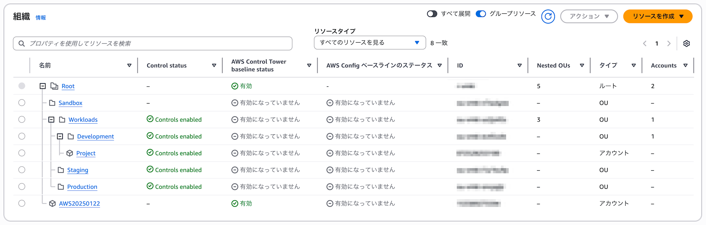Viewport: 706px width, 225px height.
Task: Open the Development OU link
Action: pos(95,137)
